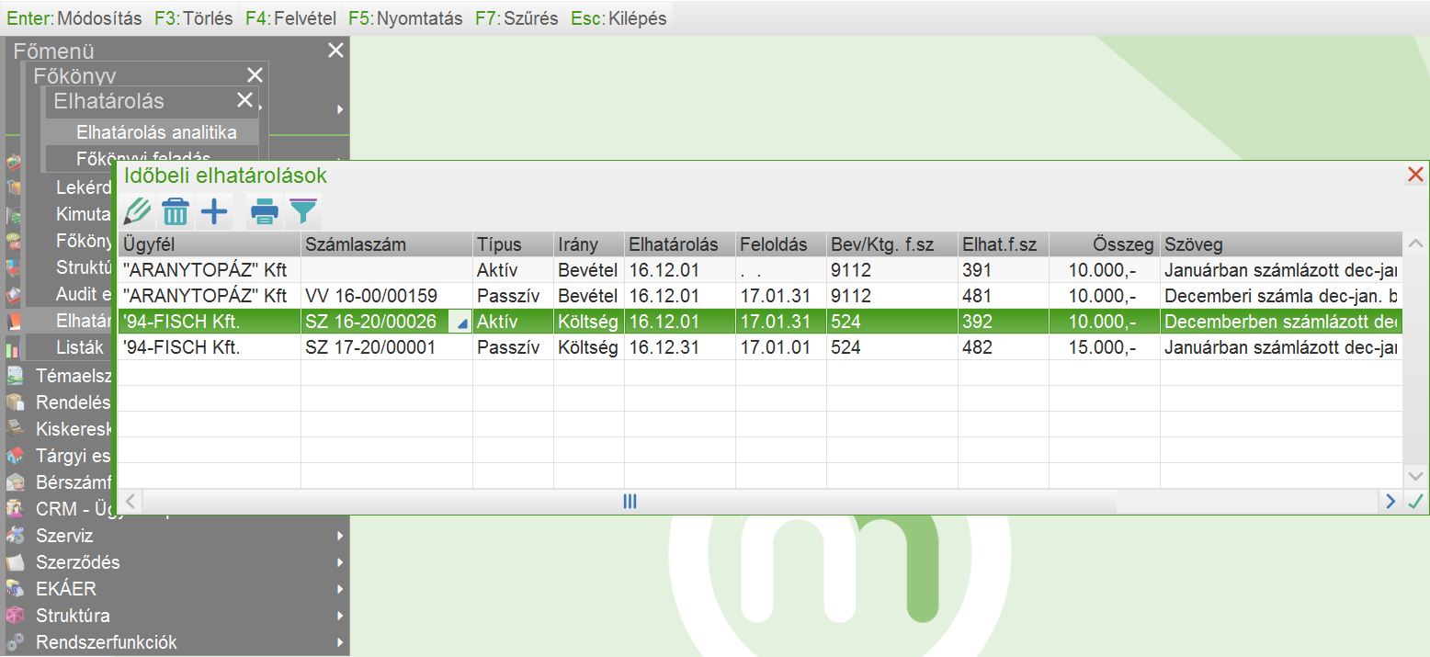This screenshot has height=657, width=1430.
Task: Click the Bev/Ktg. f.sz column header
Action: pos(892,244)
